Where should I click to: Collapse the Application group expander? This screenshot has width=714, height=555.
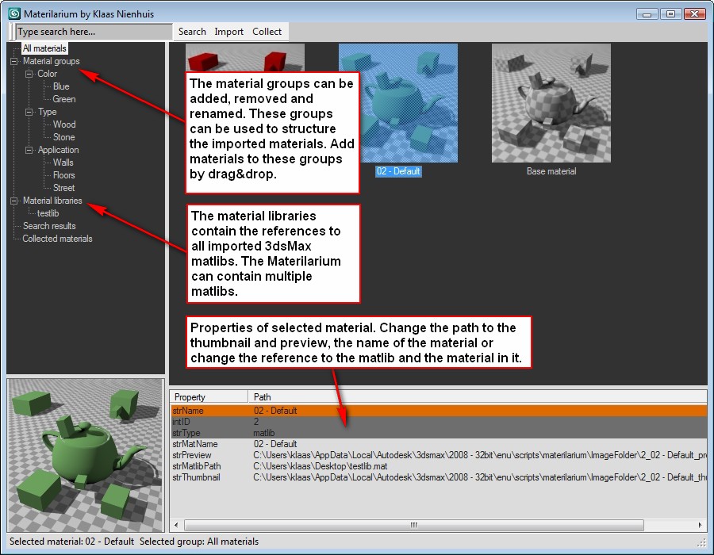(29, 150)
